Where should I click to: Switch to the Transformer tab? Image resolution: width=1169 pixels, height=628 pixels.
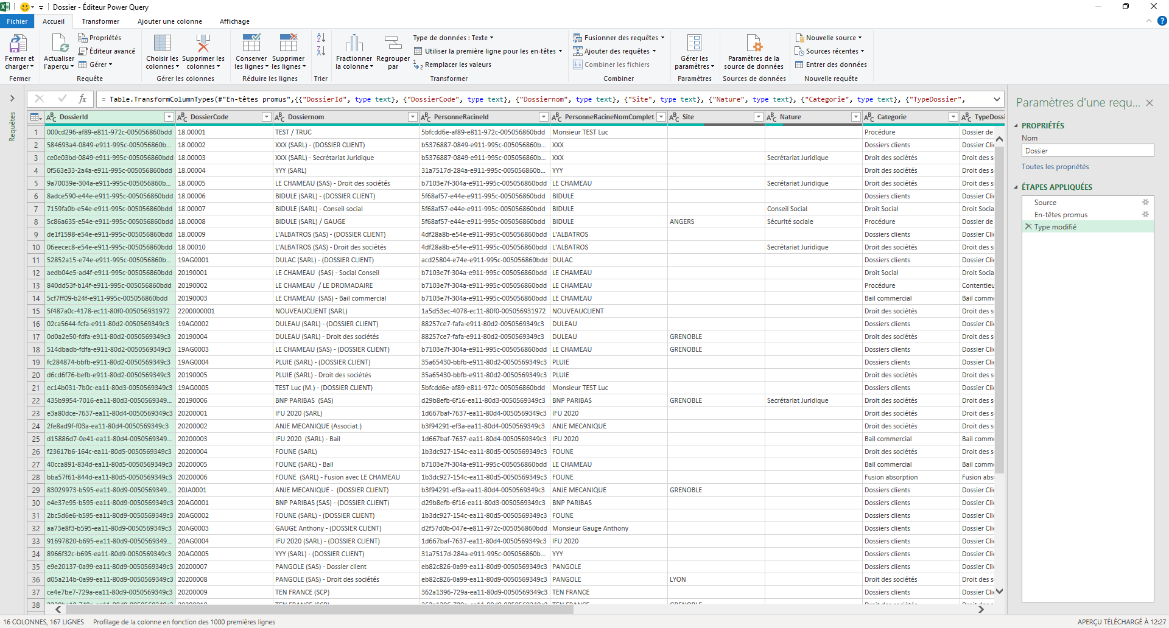pyautogui.click(x=100, y=21)
